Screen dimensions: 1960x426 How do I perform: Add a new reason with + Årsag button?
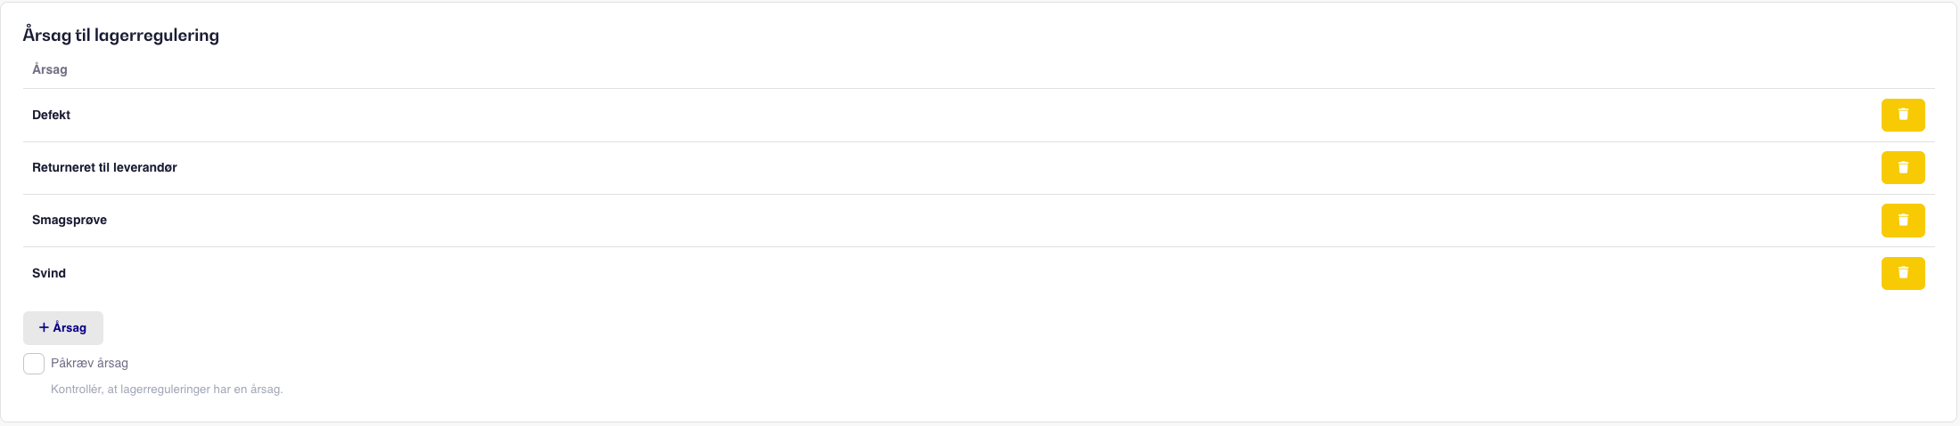click(63, 327)
